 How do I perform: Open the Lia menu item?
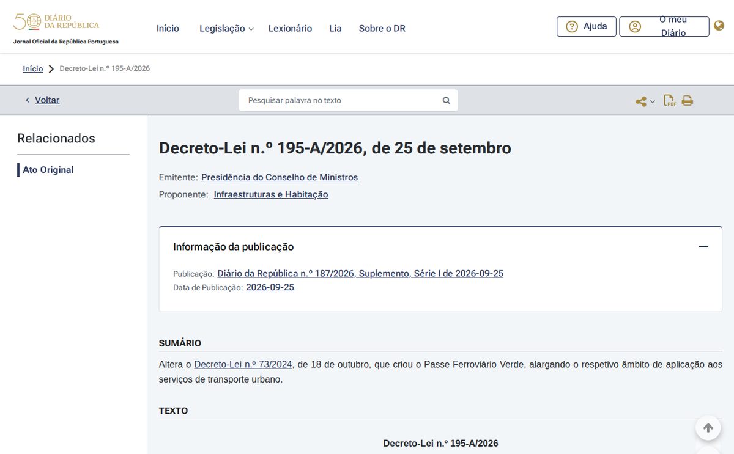tap(335, 29)
